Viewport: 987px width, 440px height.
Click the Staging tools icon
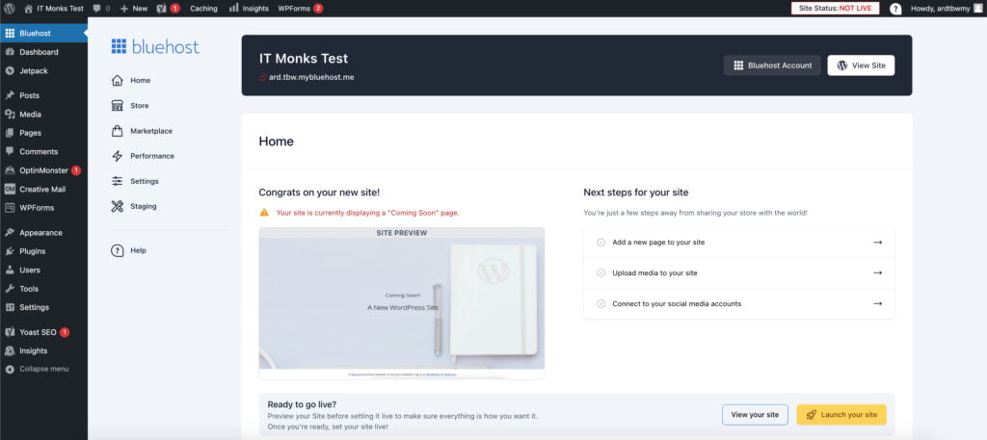click(x=117, y=206)
